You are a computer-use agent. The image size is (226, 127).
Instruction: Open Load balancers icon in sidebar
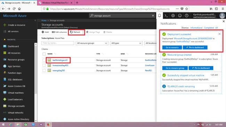click(x=5, y=99)
